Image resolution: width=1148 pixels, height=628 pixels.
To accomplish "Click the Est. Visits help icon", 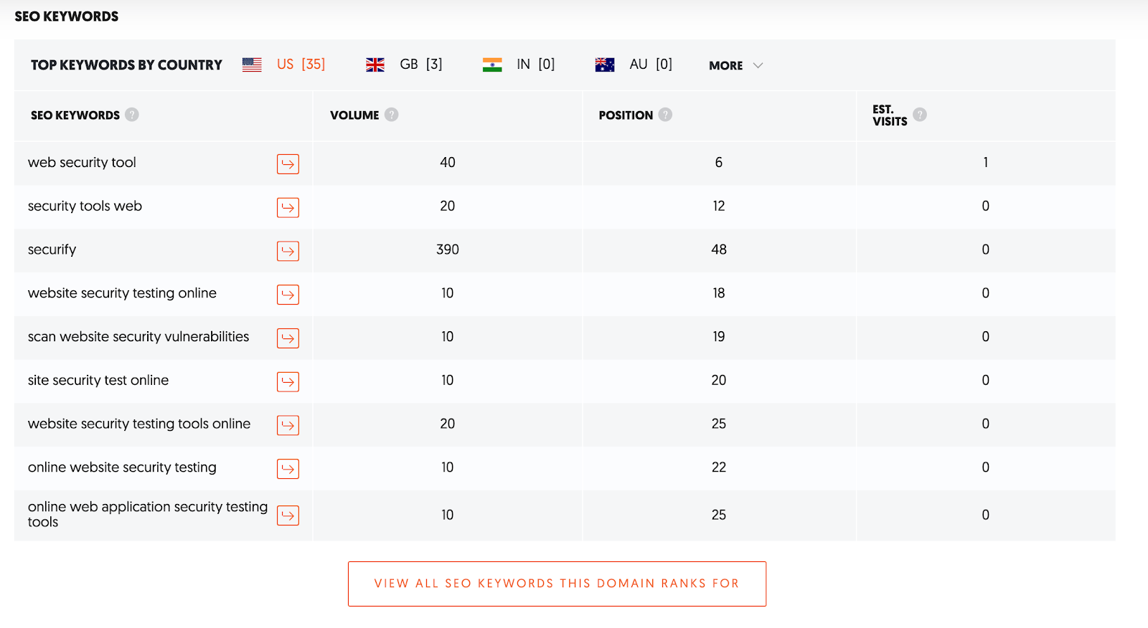I will click(920, 115).
